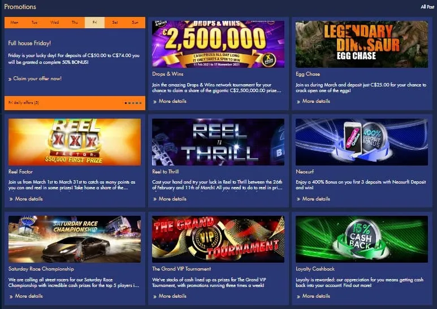Click the Reel Factor $50,000 First Prize banner
437x309 pixels.
75,142
